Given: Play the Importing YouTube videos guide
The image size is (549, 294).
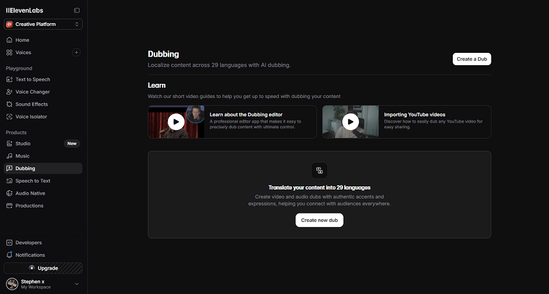Looking at the screenshot, I should coord(350,122).
